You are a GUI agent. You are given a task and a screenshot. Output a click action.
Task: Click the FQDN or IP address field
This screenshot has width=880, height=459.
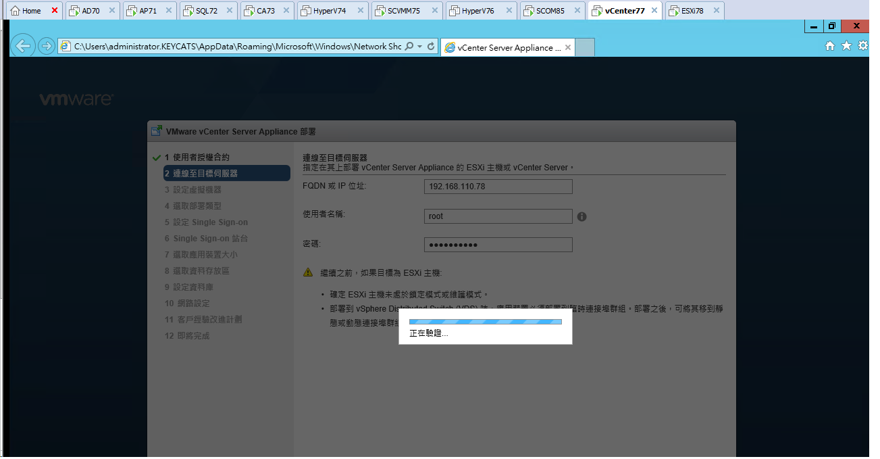498,187
